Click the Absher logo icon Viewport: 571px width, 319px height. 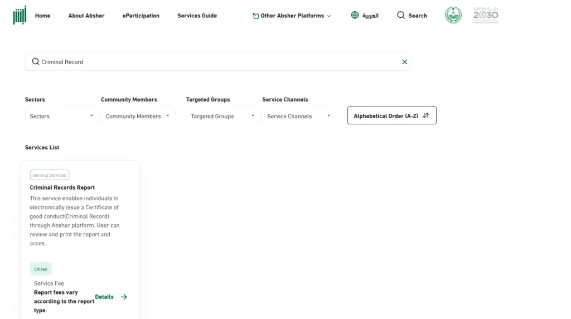pyautogui.click(x=20, y=15)
